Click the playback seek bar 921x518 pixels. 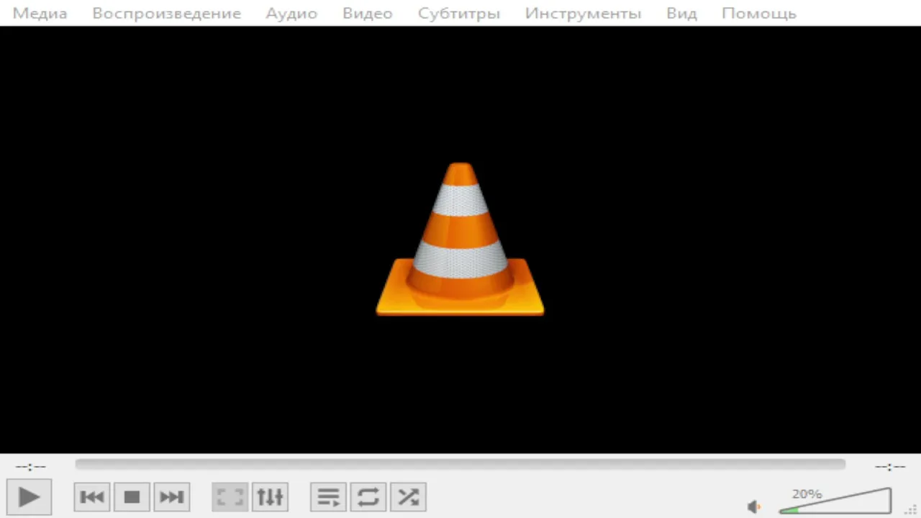[460, 465]
